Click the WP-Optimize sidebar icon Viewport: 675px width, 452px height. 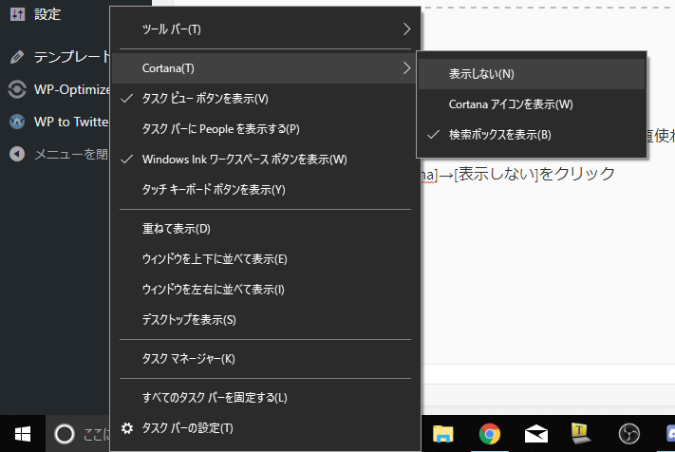[16, 89]
